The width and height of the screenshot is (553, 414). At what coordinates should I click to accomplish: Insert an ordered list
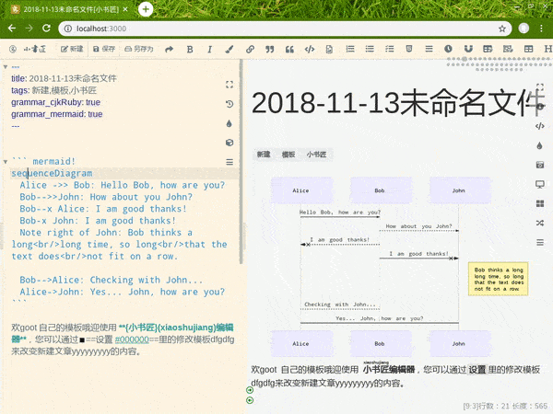(x=350, y=49)
